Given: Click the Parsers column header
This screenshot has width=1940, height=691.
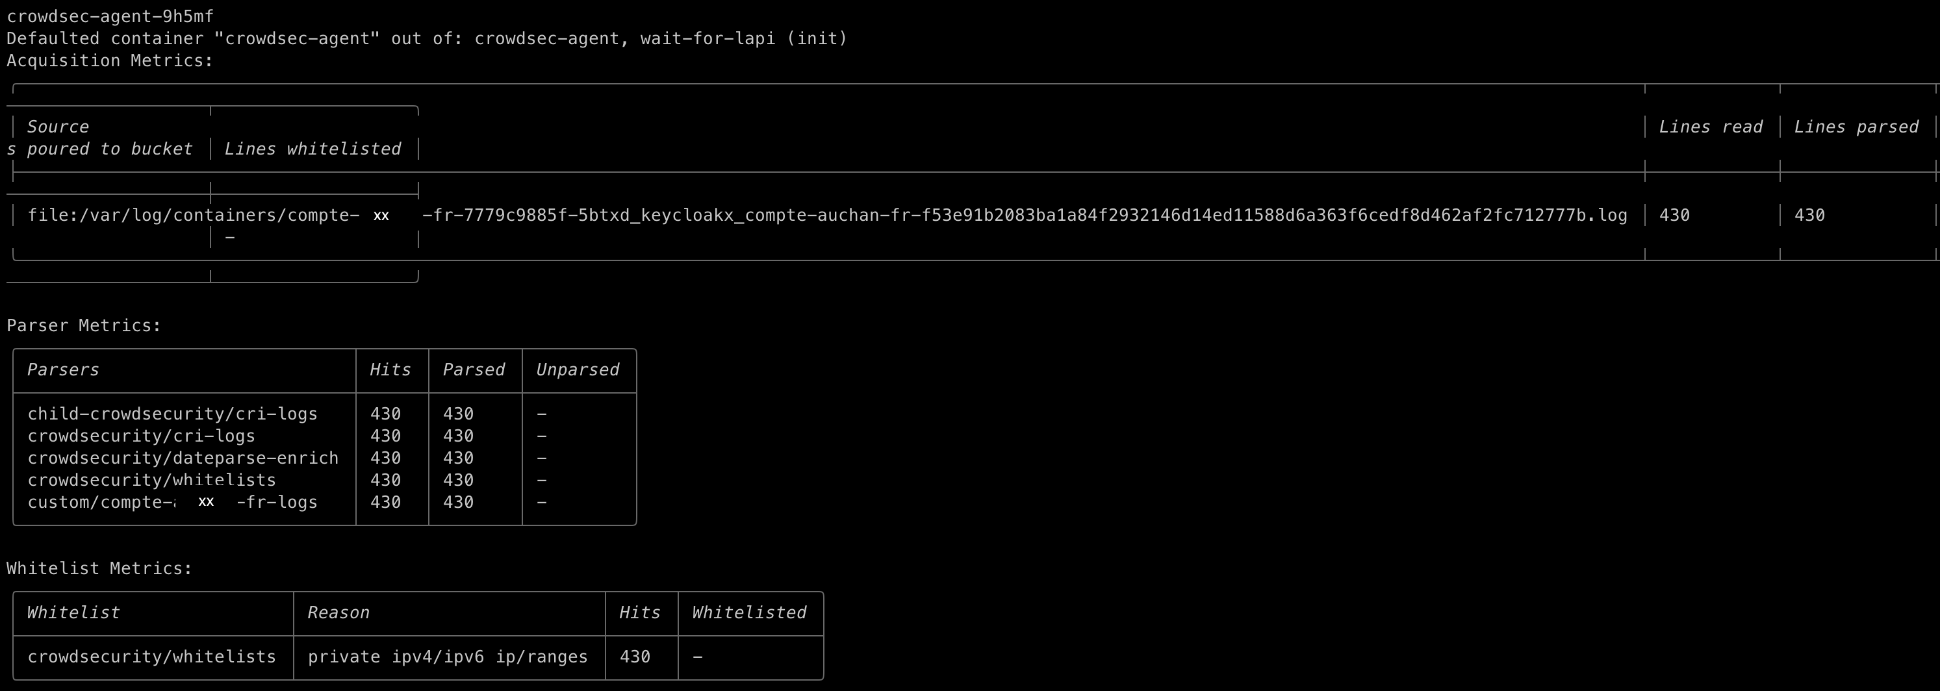Looking at the screenshot, I should click(x=63, y=370).
